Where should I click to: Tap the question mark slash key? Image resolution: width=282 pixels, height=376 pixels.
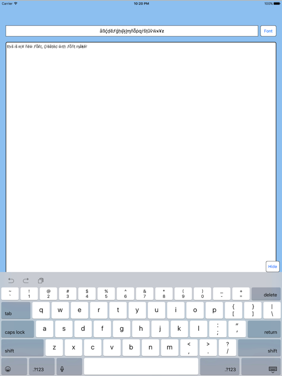pyautogui.click(x=227, y=348)
